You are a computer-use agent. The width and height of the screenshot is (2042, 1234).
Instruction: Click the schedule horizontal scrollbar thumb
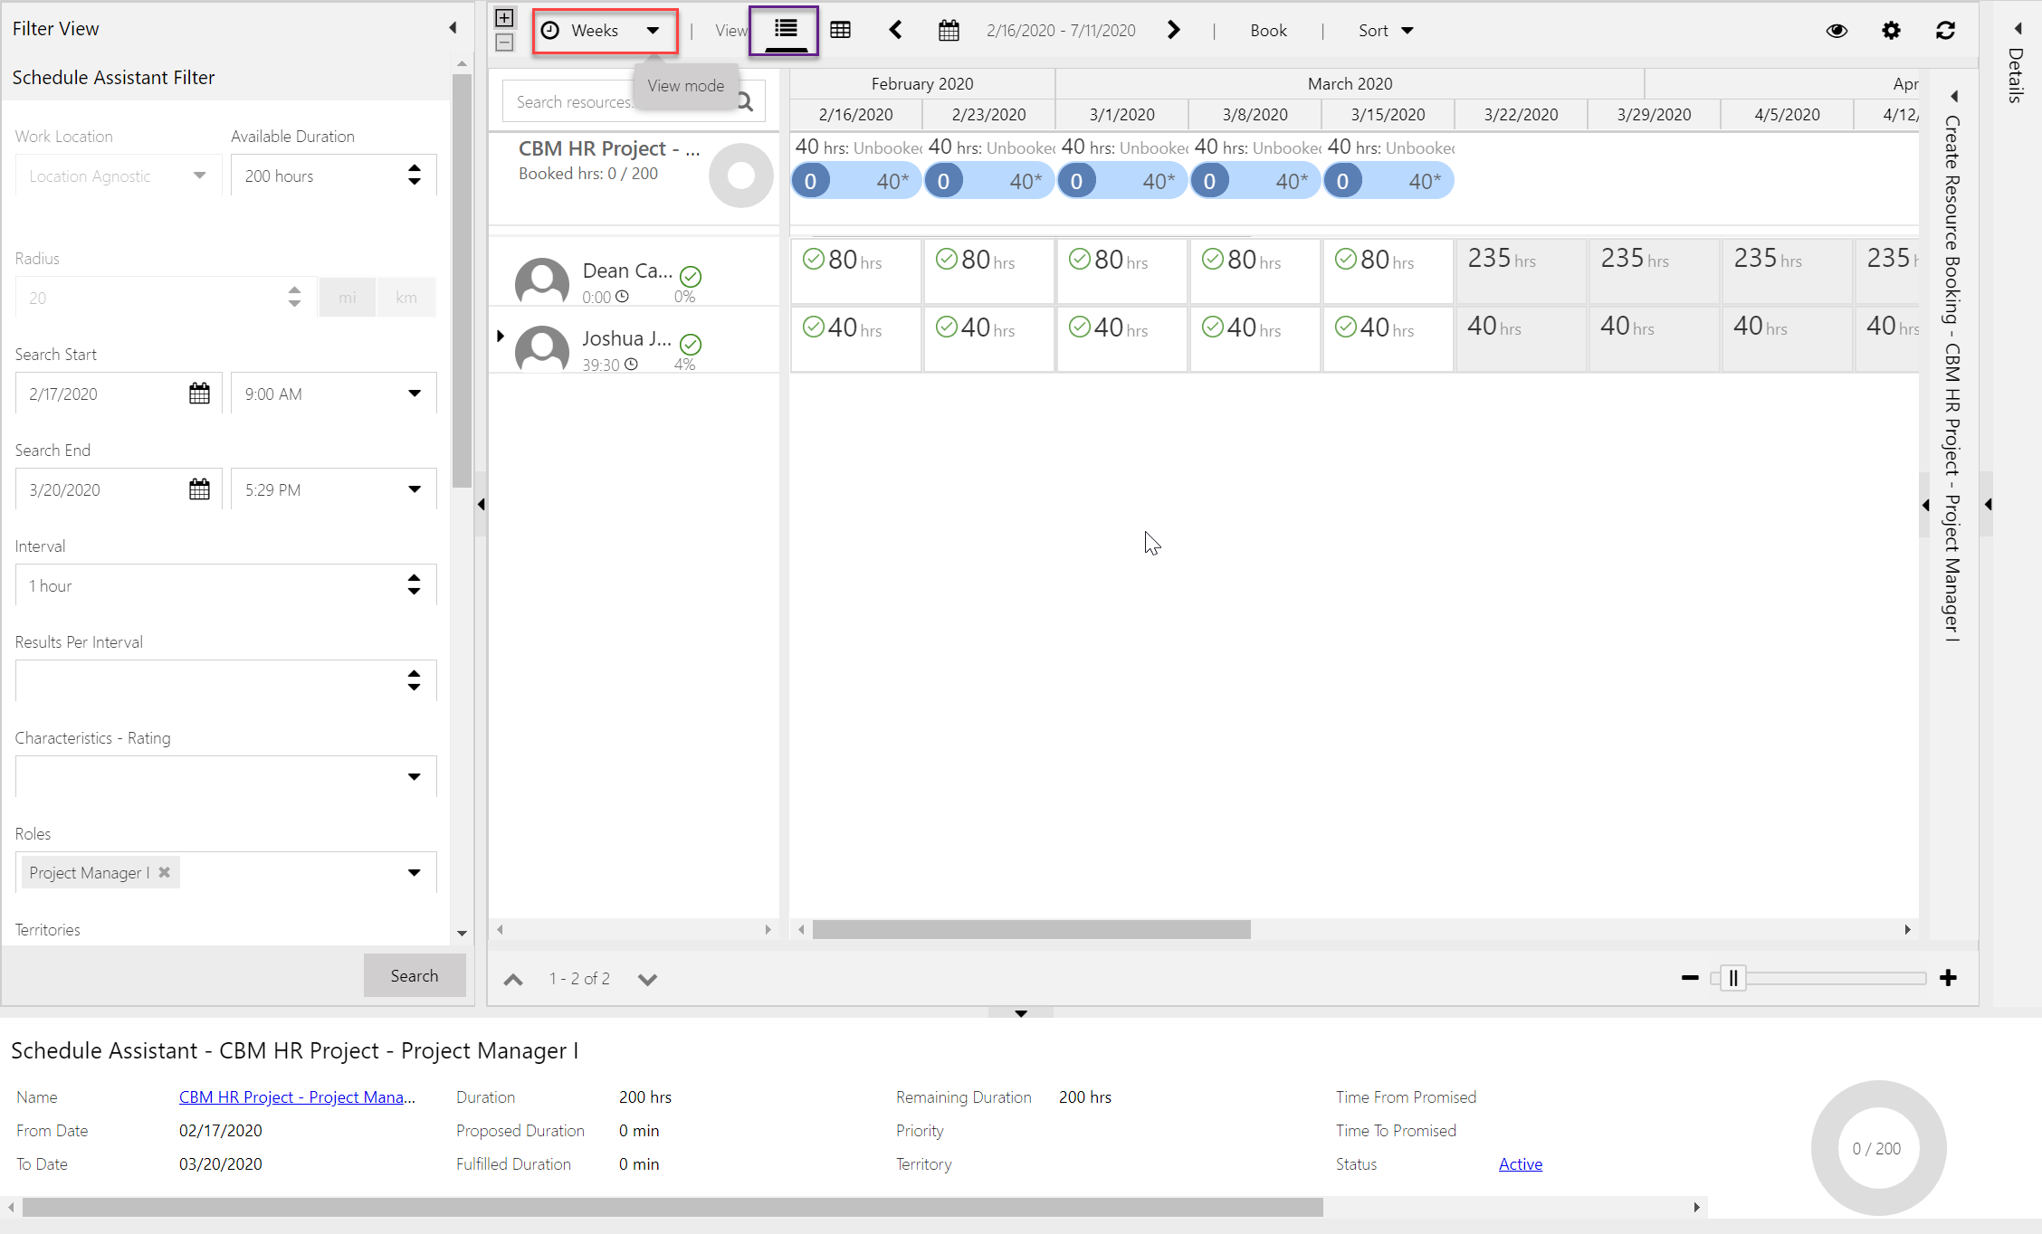point(1031,929)
